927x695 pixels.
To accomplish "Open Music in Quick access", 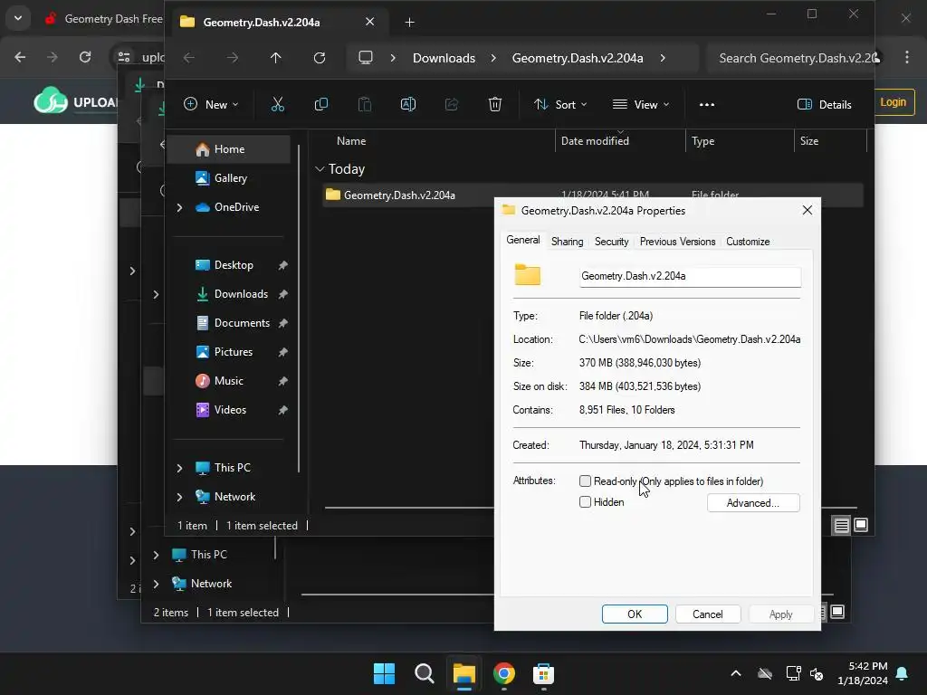I will [229, 381].
